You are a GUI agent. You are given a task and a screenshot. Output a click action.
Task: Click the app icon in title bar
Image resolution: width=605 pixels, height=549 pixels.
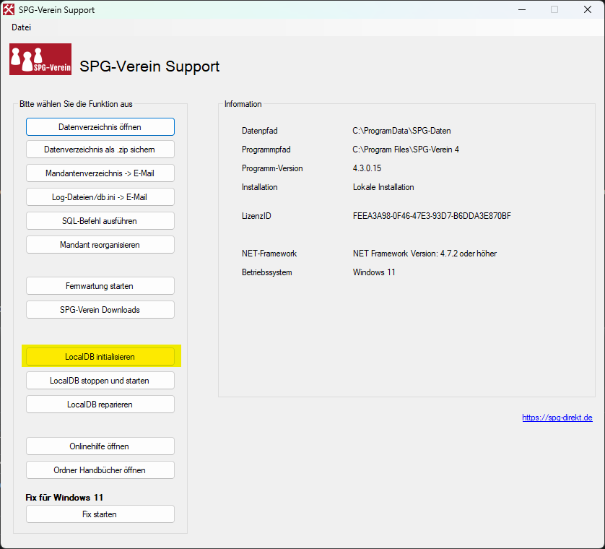[9, 10]
